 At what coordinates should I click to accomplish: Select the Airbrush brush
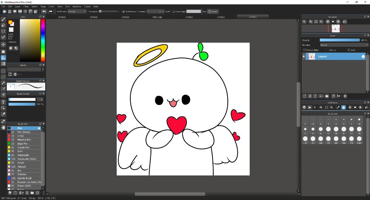[x=24, y=166]
